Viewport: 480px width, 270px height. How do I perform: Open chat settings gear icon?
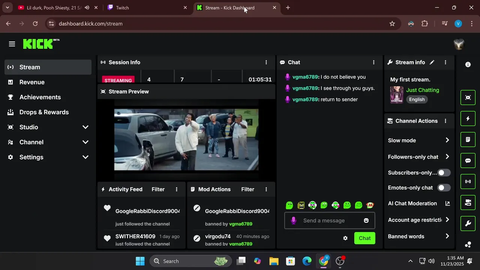[x=345, y=238]
